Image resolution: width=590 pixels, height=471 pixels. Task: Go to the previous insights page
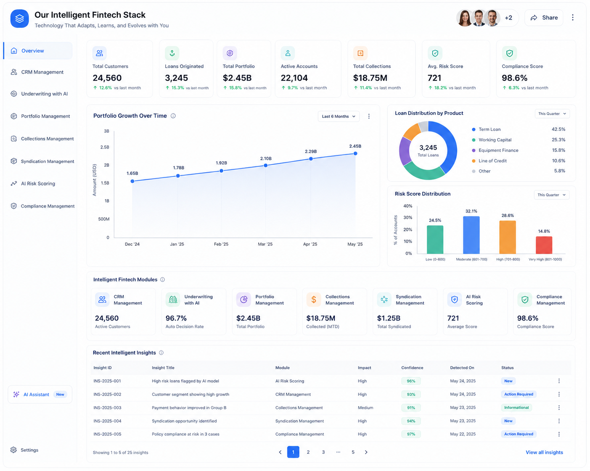pos(280,453)
